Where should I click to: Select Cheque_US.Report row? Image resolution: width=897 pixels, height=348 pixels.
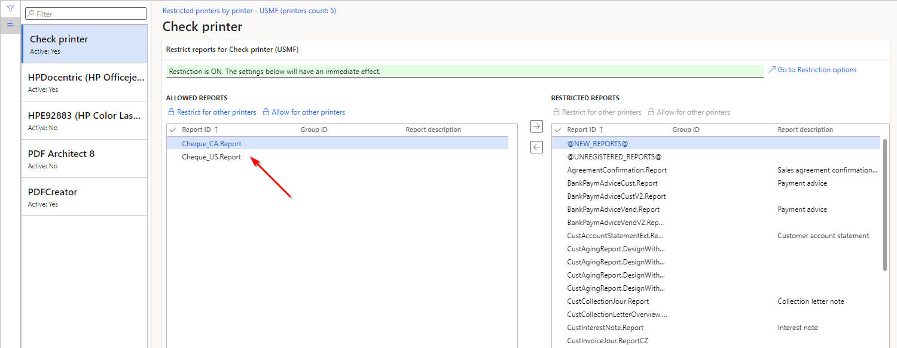338,157
